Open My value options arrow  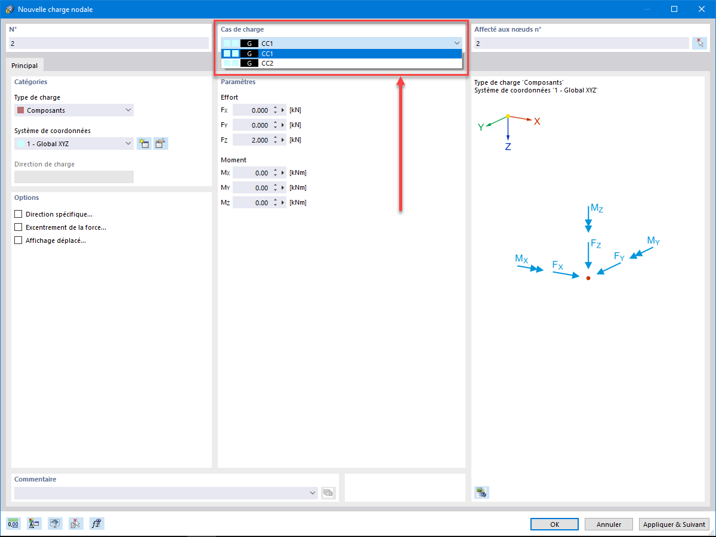coord(283,188)
